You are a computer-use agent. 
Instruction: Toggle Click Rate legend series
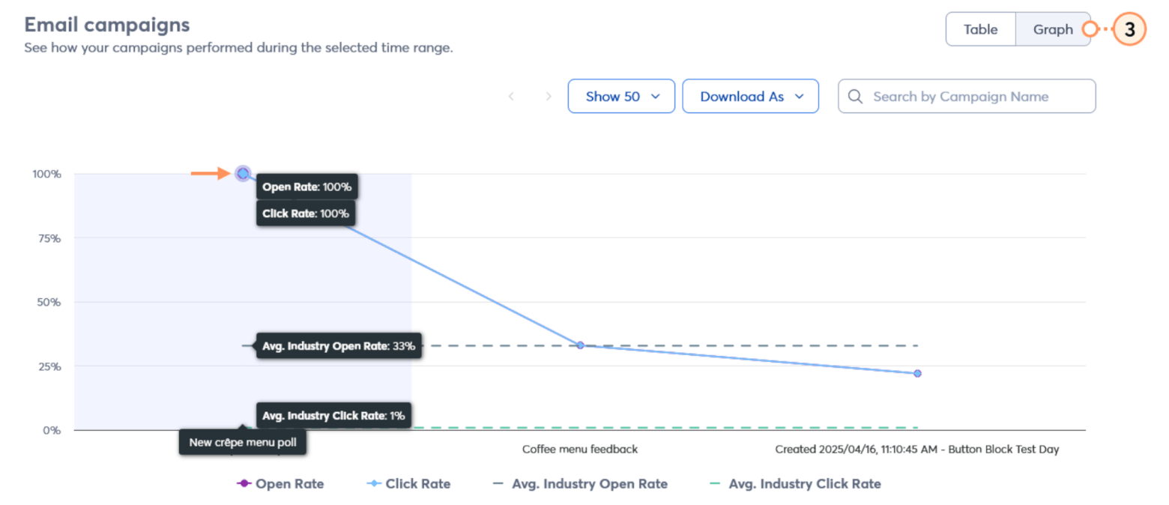click(x=408, y=483)
